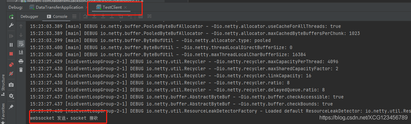Click the recycler.maxSharedCapacityFactor: 2 log line

click(x=184, y=69)
